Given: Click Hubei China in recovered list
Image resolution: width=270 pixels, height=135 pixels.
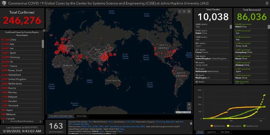Looking at the screenshot, I should (x=251, y=26).
